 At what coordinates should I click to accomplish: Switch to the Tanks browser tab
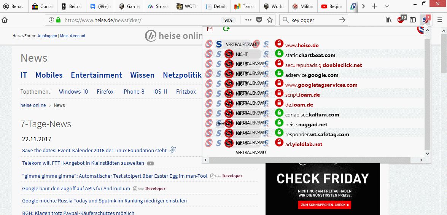(x=244, y=6)
